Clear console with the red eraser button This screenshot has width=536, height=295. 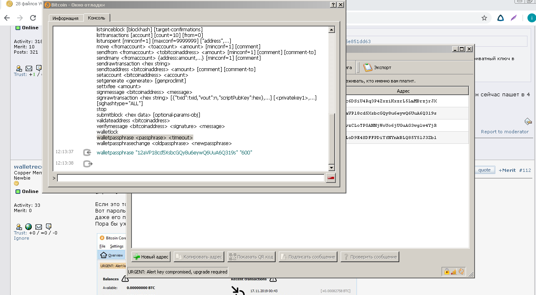click(330, 178)
